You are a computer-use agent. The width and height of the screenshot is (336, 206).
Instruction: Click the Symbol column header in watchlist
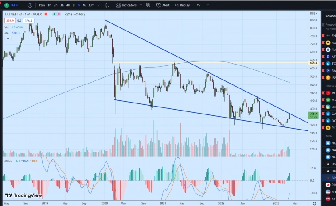point(331,25)
